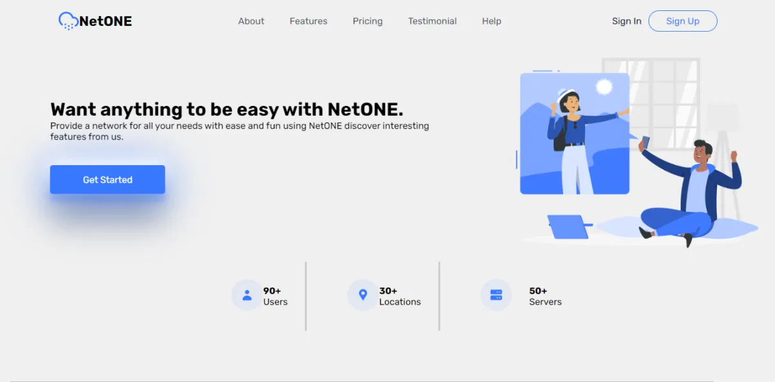
Task: Click the 30+ Locations statistic
Action: point(399,295)
